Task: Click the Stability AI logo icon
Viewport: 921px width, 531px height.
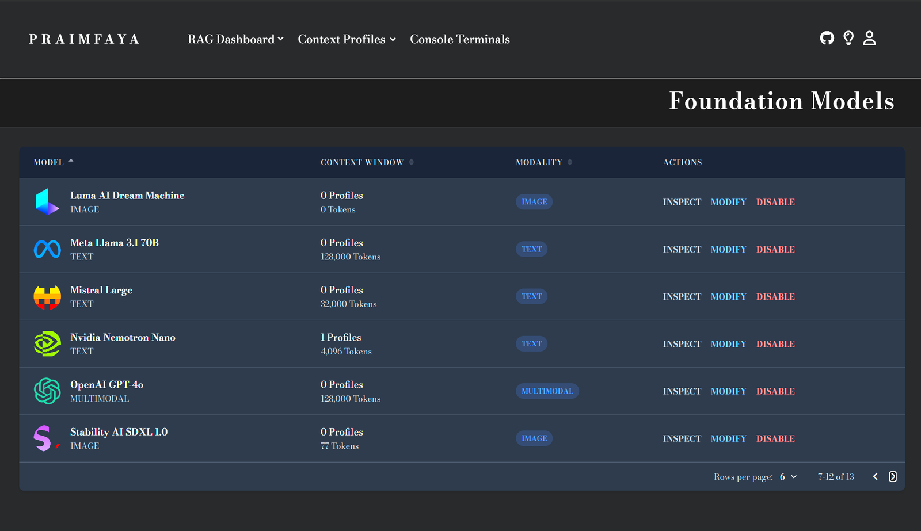Action: (47, 438)
